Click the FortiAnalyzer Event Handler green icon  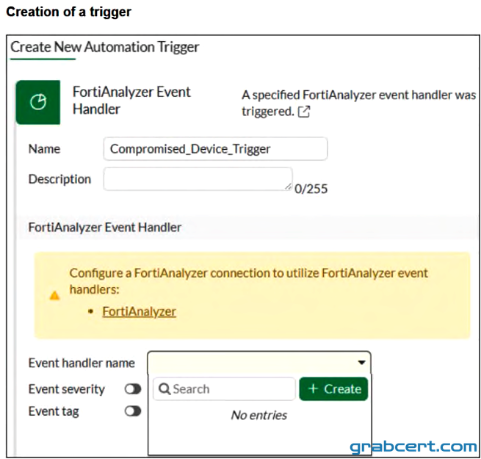pyautogui.click(x=38, y=102)
